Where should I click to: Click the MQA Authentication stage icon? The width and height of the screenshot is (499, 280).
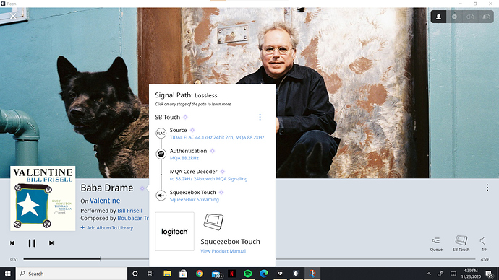click(161, 154)
